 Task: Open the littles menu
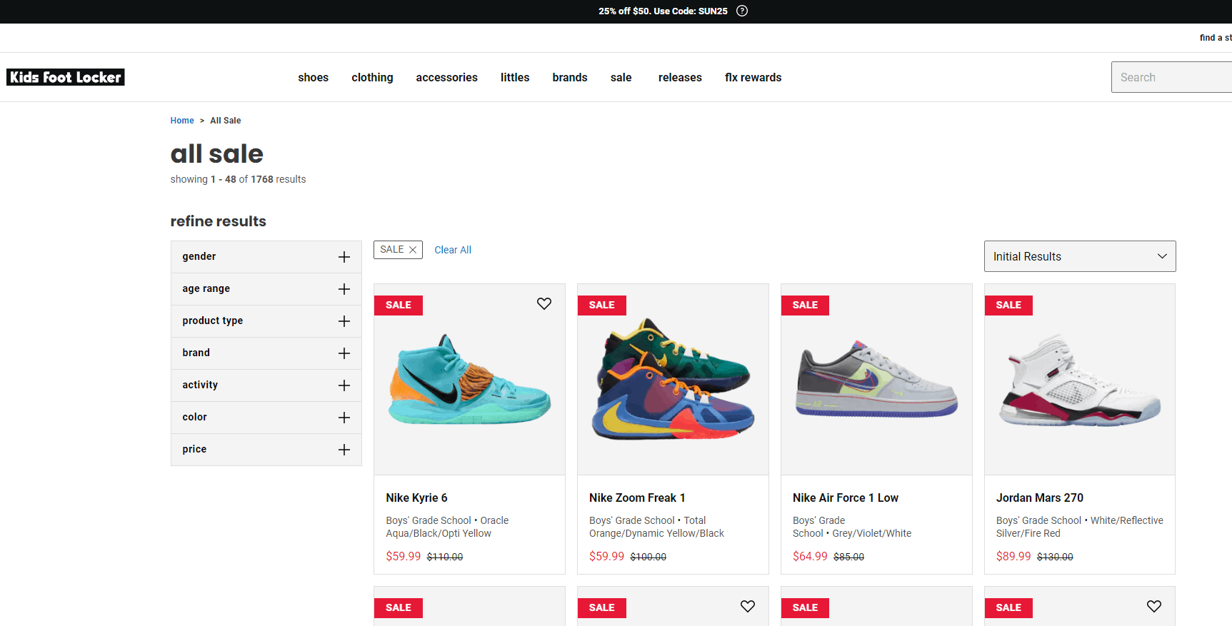point(515,77)
